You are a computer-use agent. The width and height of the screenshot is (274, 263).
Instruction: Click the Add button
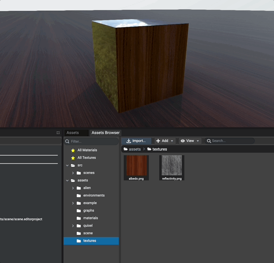tap(165, 141)
